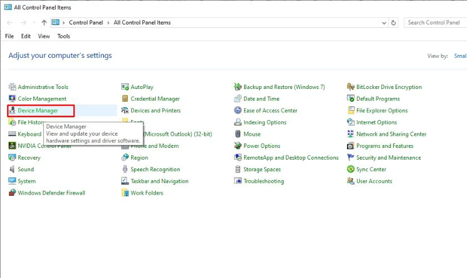Screen dimensions: 467x278
Task: Click the AutoPlay icon
Action: 125,87
